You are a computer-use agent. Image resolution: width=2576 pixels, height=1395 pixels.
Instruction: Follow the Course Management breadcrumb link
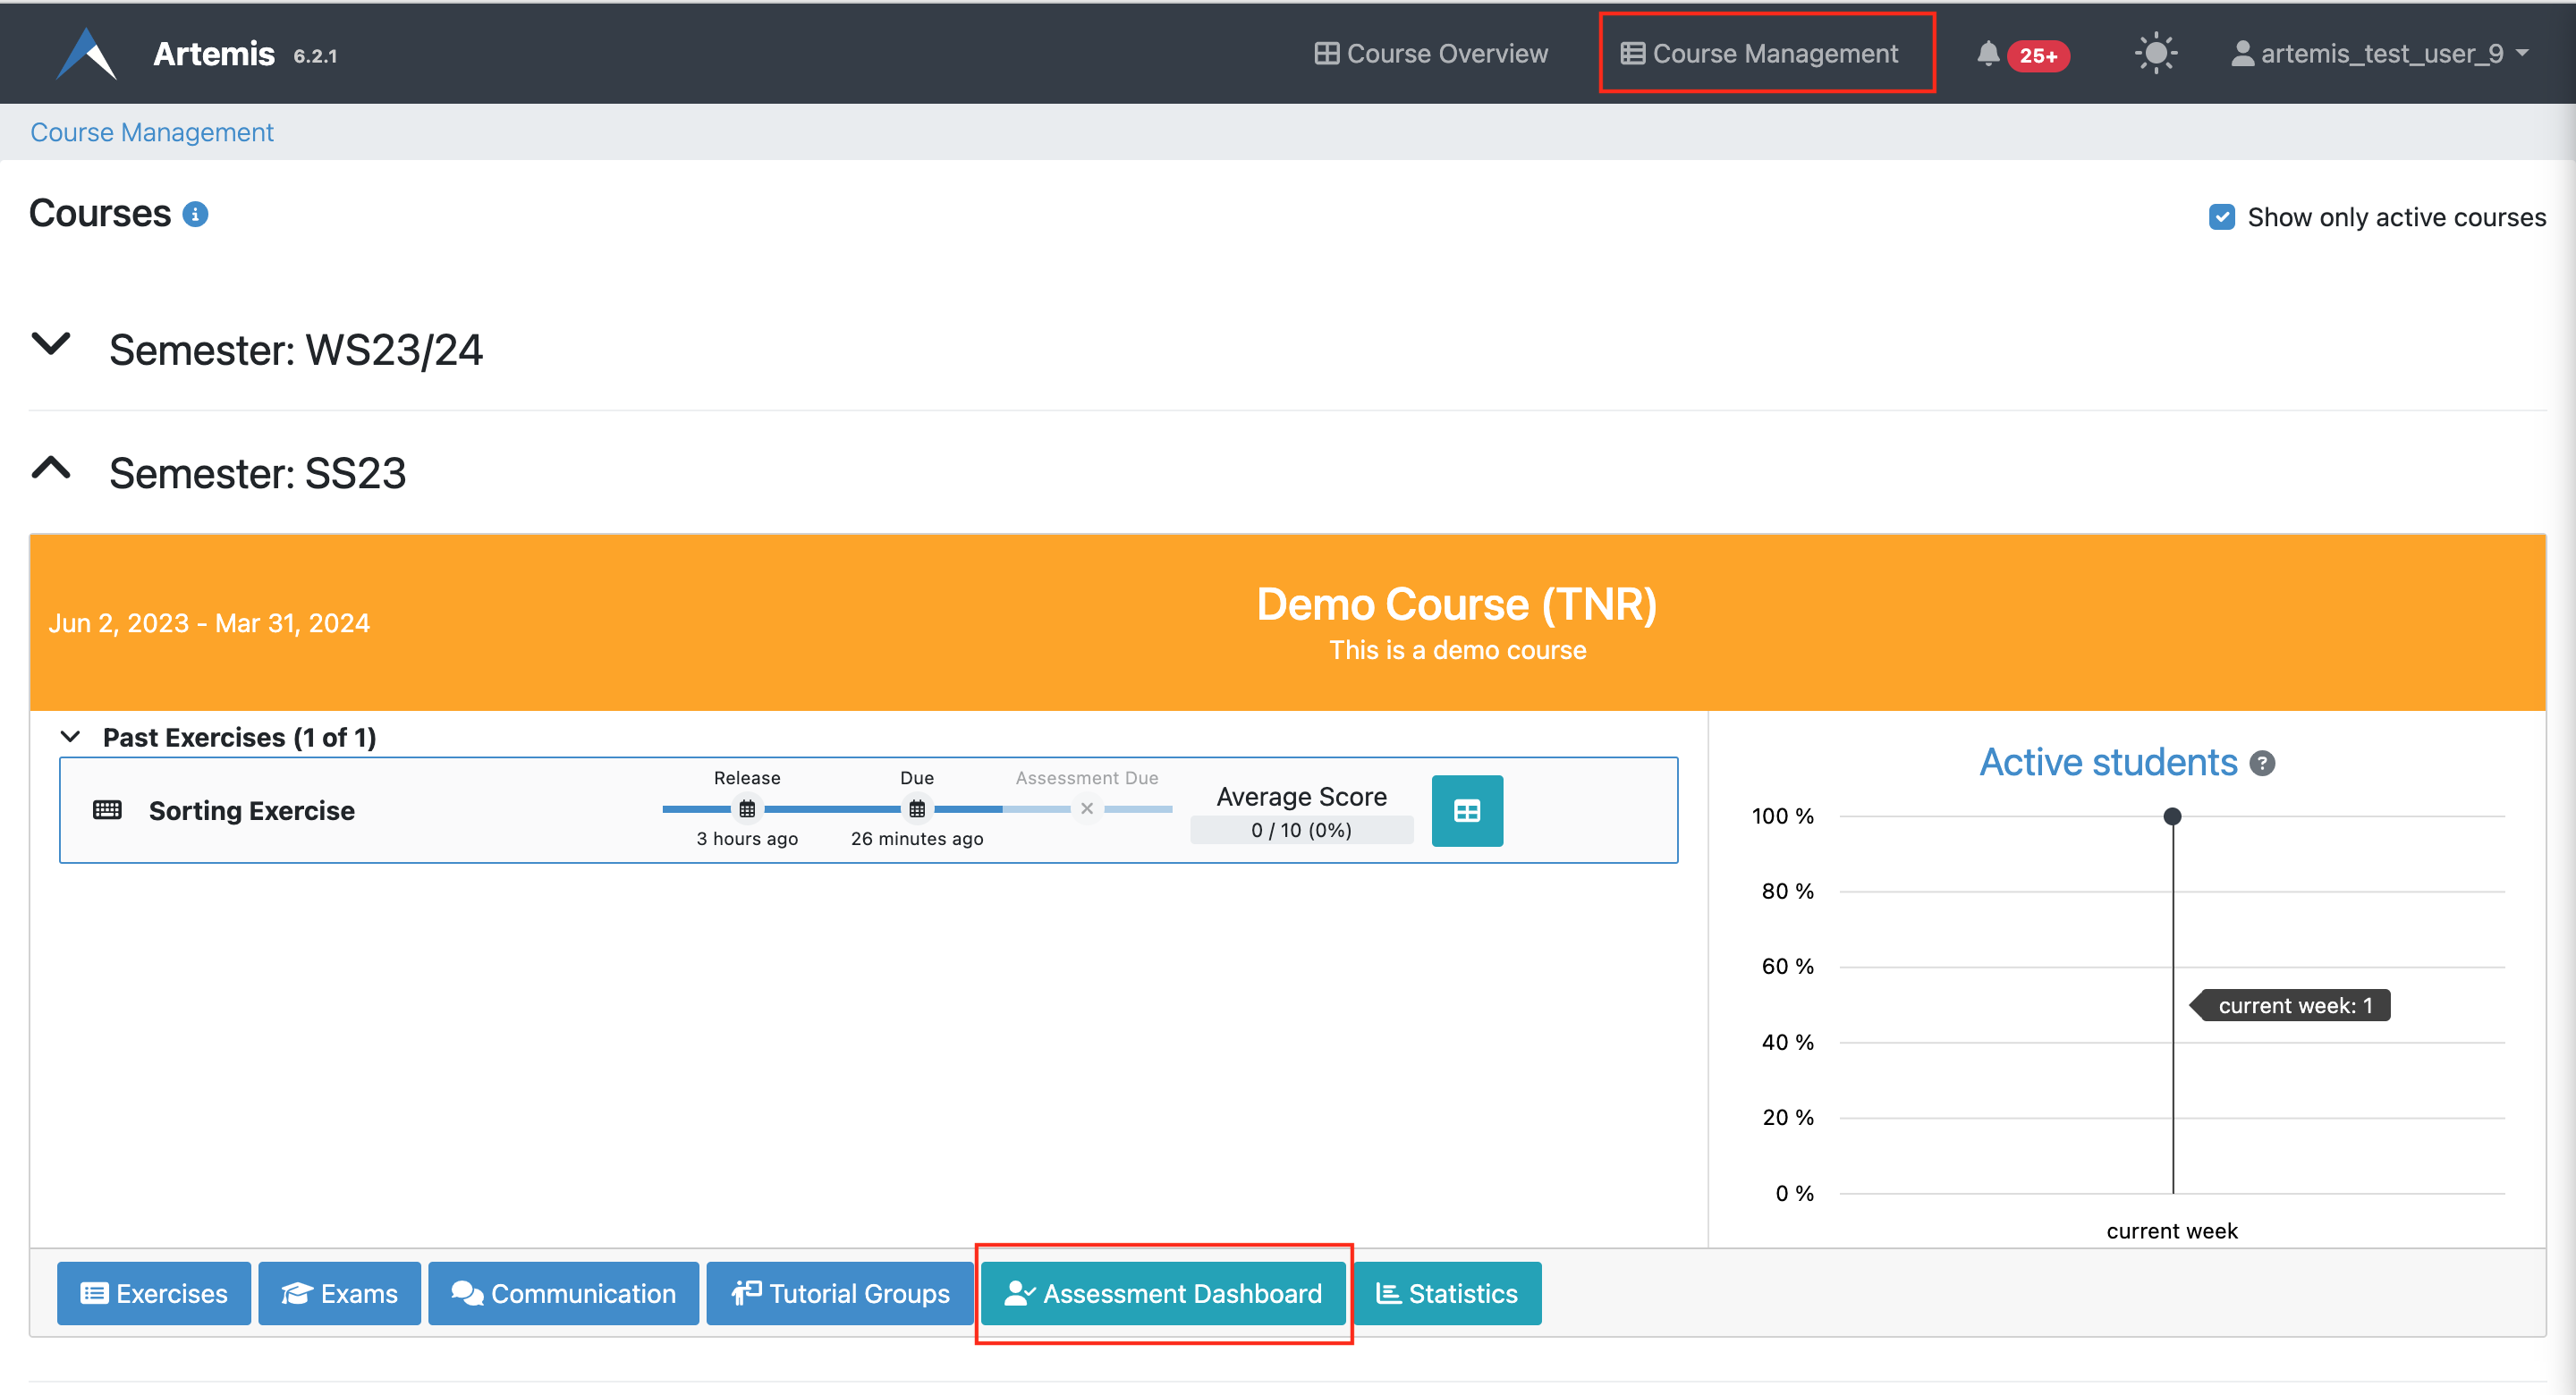pyautogui.click(x=151, y=131)
